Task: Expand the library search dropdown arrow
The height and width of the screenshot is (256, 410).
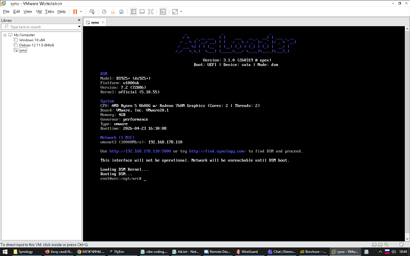Action: [x=79, y=27]
